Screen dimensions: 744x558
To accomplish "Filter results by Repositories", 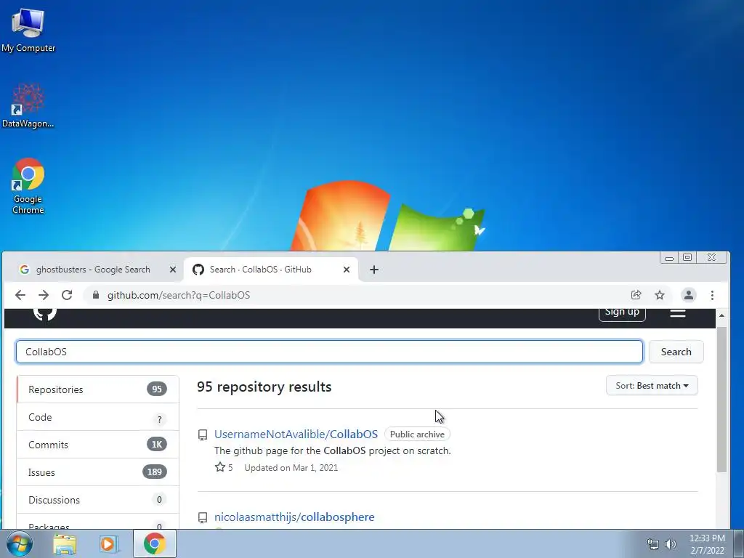I will coord(98,389).
